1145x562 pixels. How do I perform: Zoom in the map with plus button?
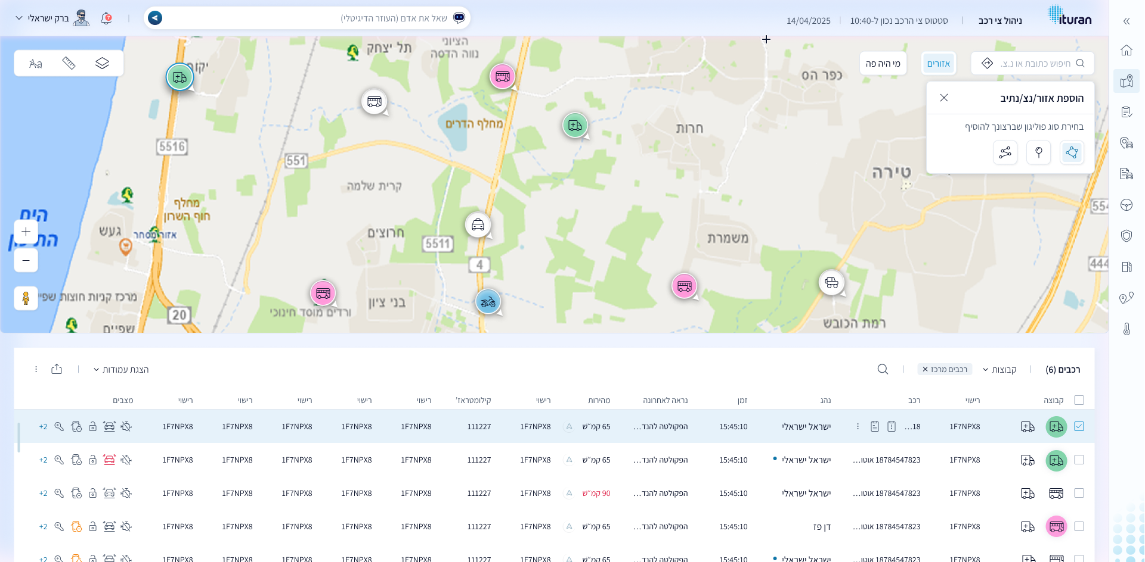[x=26, y=232]
